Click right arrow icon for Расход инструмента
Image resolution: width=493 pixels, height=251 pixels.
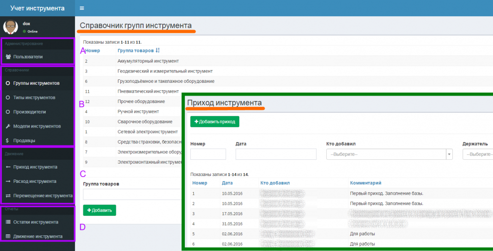[x=8, y=181]
